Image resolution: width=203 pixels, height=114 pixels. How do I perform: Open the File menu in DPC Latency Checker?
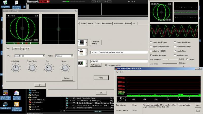[117, 72]
